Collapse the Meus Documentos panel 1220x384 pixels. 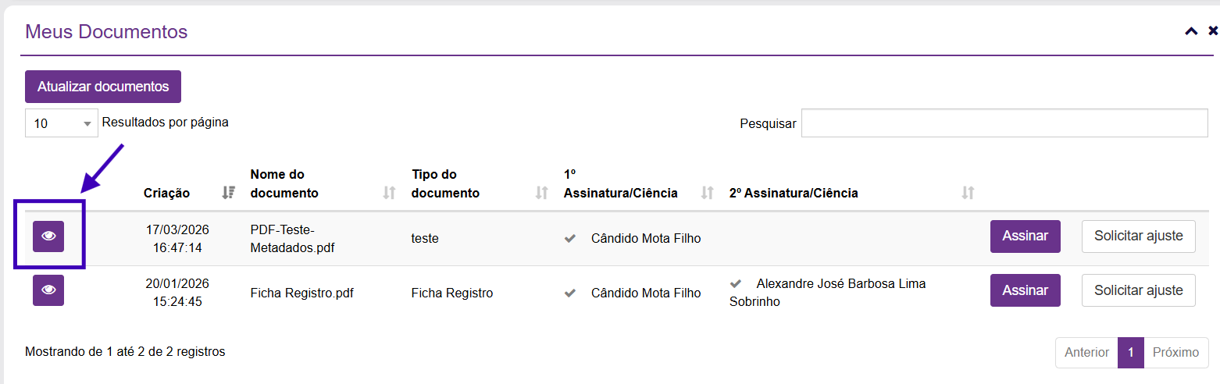pos(1191,32)
